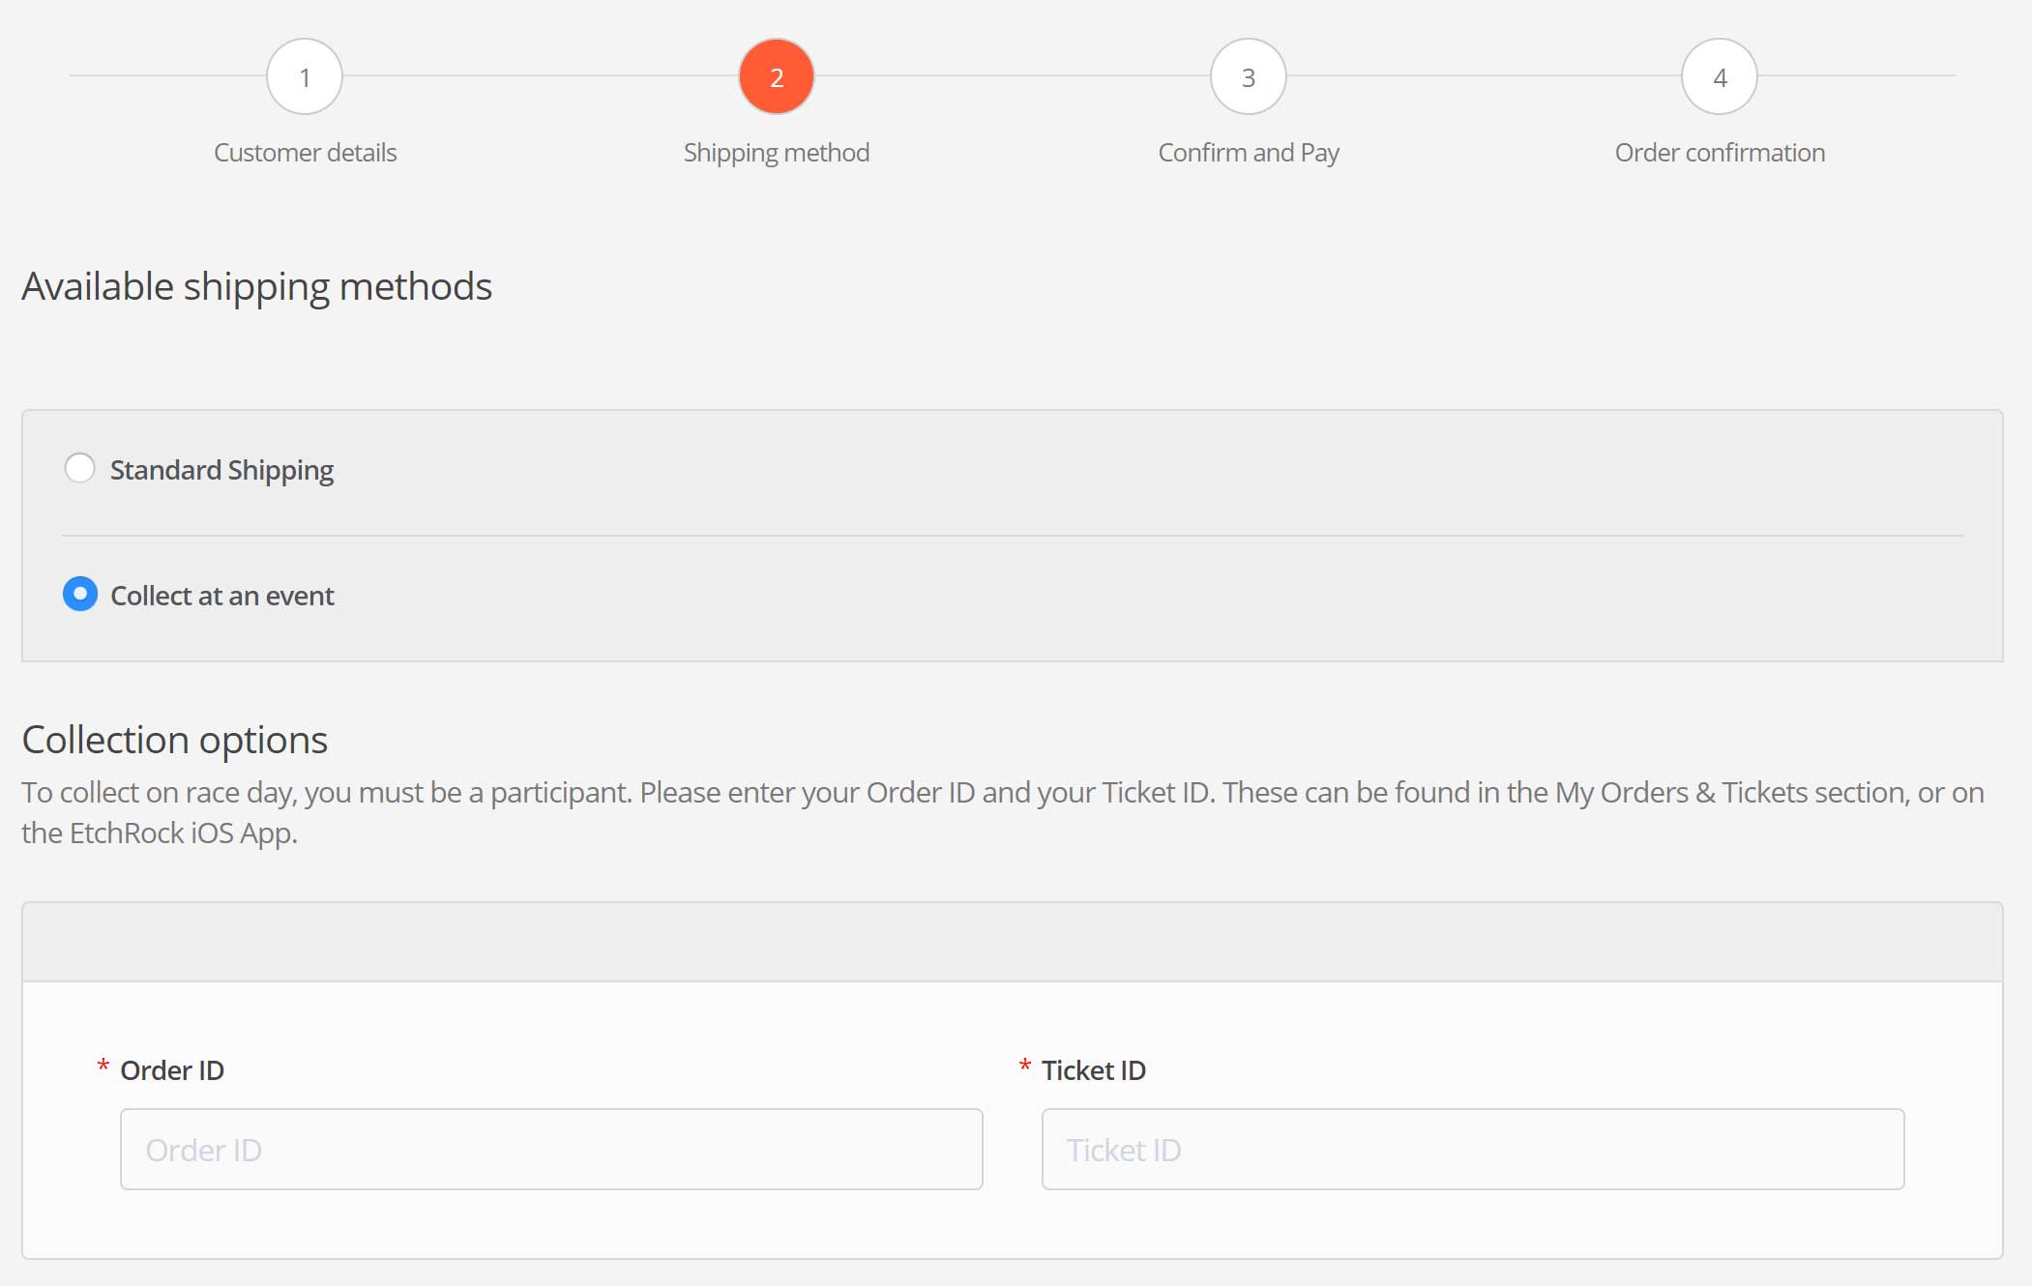
Task: Click the gray header bar above the ID fields
Action: 1012,942
